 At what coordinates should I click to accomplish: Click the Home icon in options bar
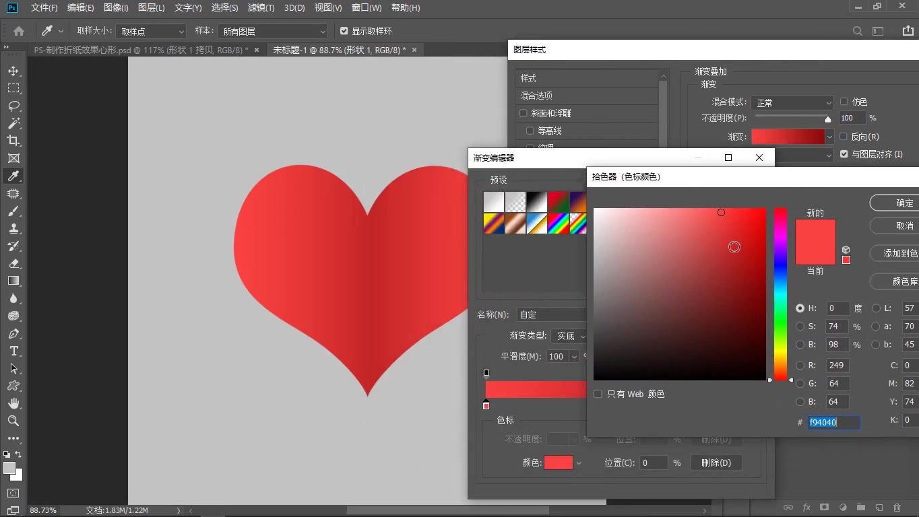19,31
